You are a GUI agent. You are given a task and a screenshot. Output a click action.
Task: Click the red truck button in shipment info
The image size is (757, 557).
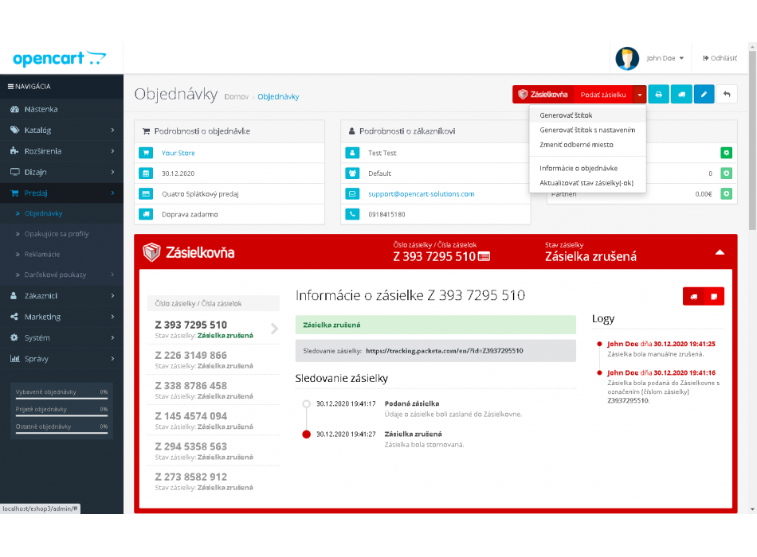click(x=693, y=297)
